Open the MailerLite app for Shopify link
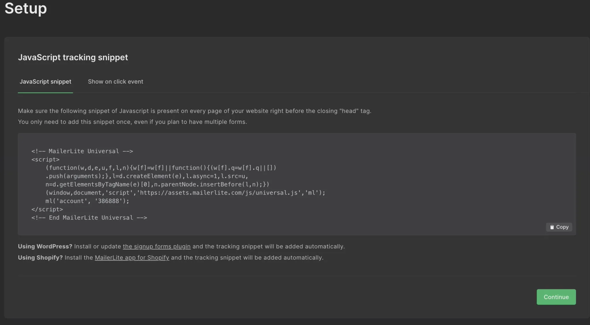Image resolution: width=590 pixels, height=325 pixels. [x=132, y=258]
